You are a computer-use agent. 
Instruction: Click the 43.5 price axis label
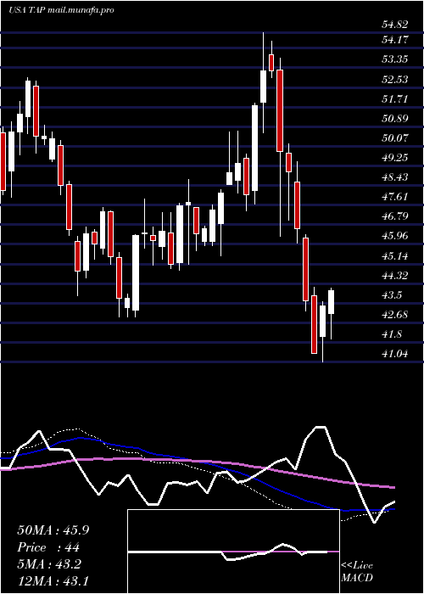click(x=392, y=295)
